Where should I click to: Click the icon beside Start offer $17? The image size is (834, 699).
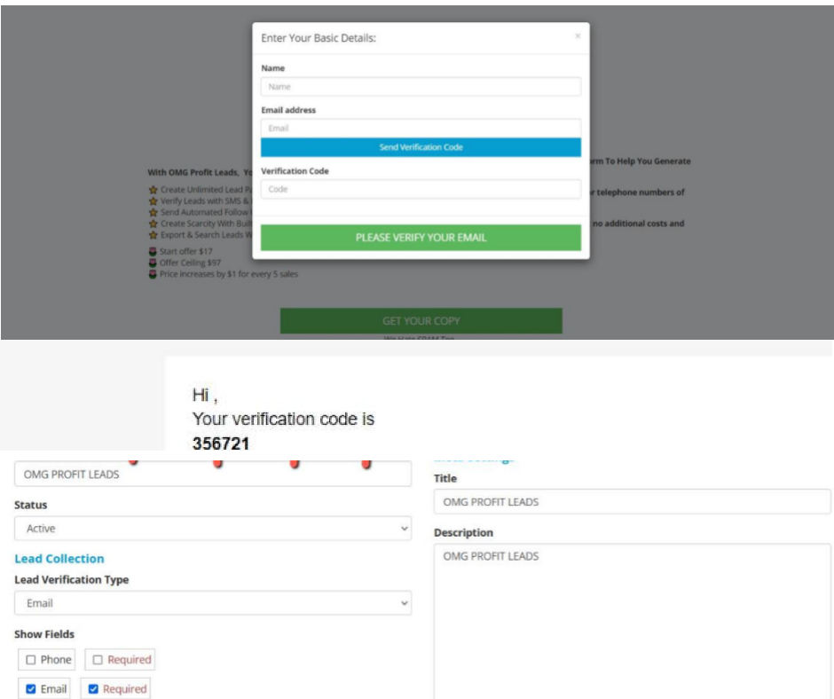pos(153,251)
